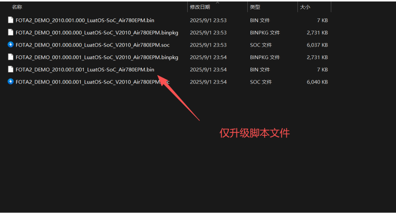Click sort arrow above 修改日期 column
396x213 pixels.
(217, 3)
